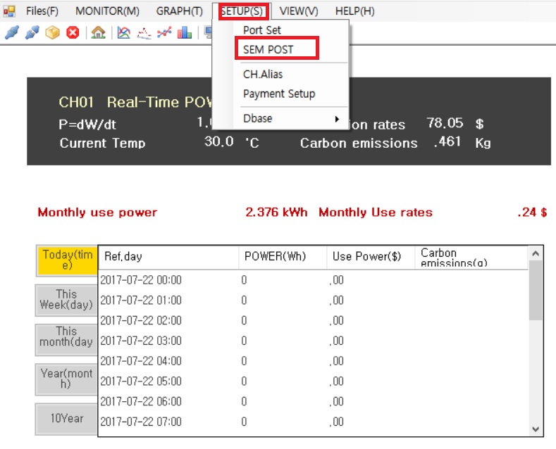Click the P=dW/dt label
Image resolution: width=556 pixels, height=449 pixels.
(87, 125)
